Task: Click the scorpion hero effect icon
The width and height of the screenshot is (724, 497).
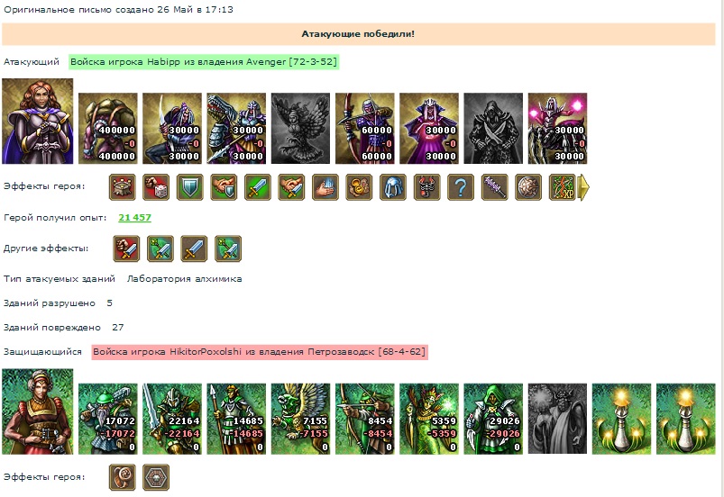Action: point(426,187)
